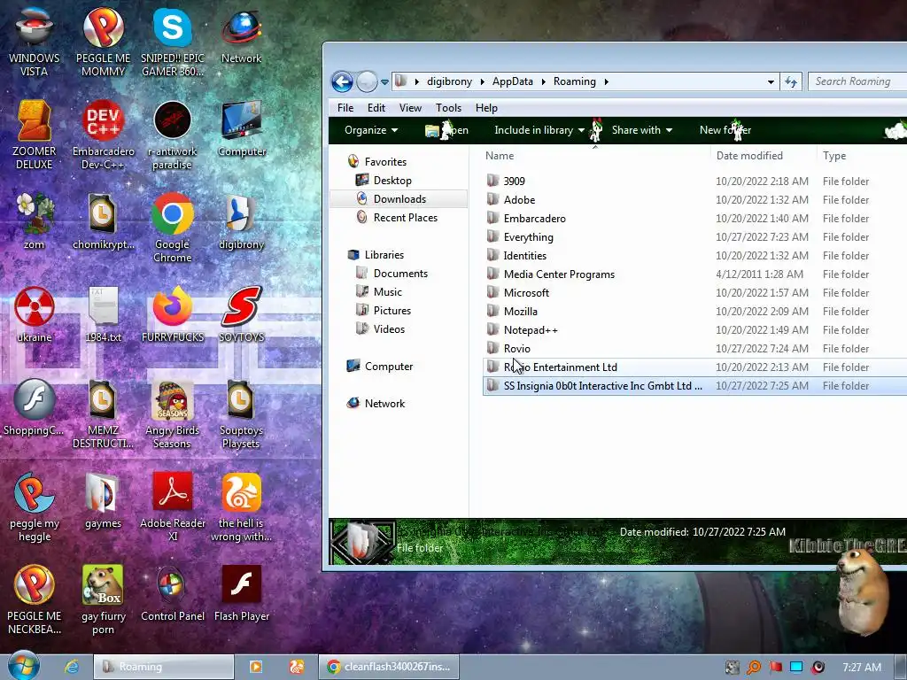
Task: Click the Search Roaming input field
Action: (857, 81)
